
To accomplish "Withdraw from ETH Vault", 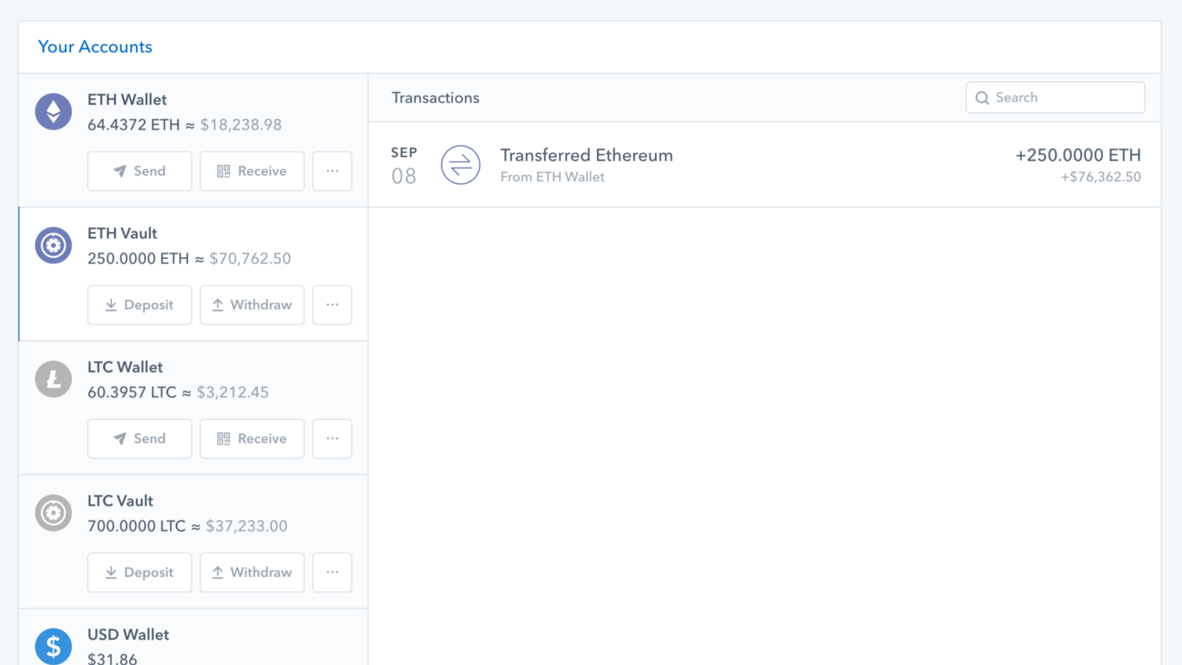I will (252, 304).
